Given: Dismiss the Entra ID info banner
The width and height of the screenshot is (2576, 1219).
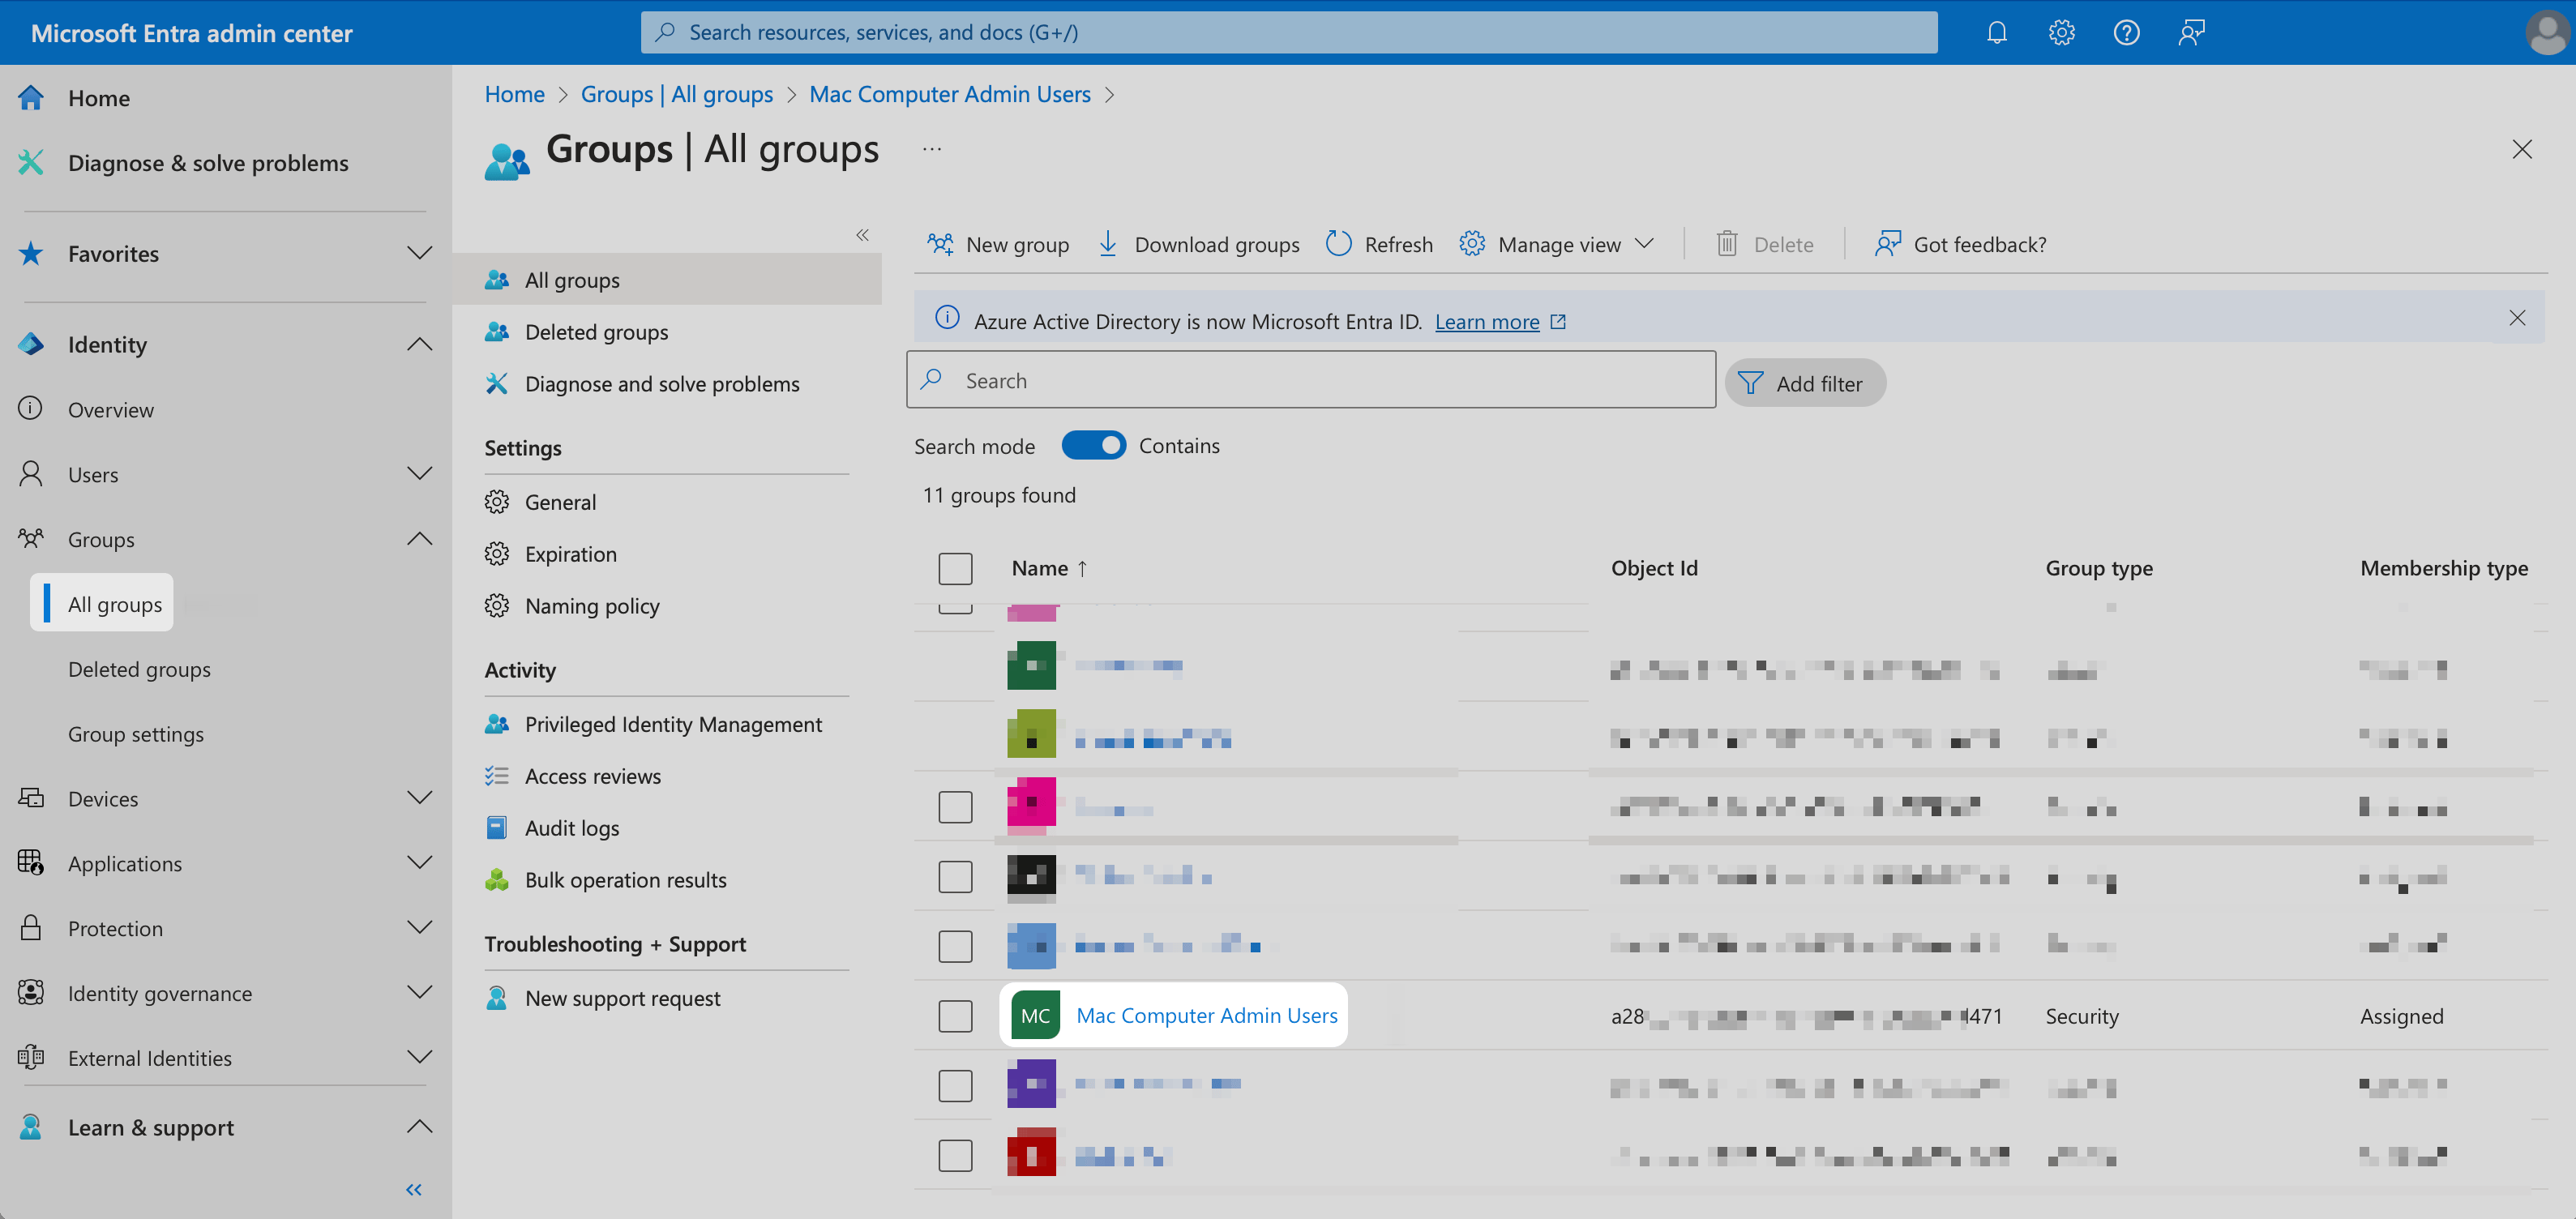Looking at the screenshot, I should 2517,317.
